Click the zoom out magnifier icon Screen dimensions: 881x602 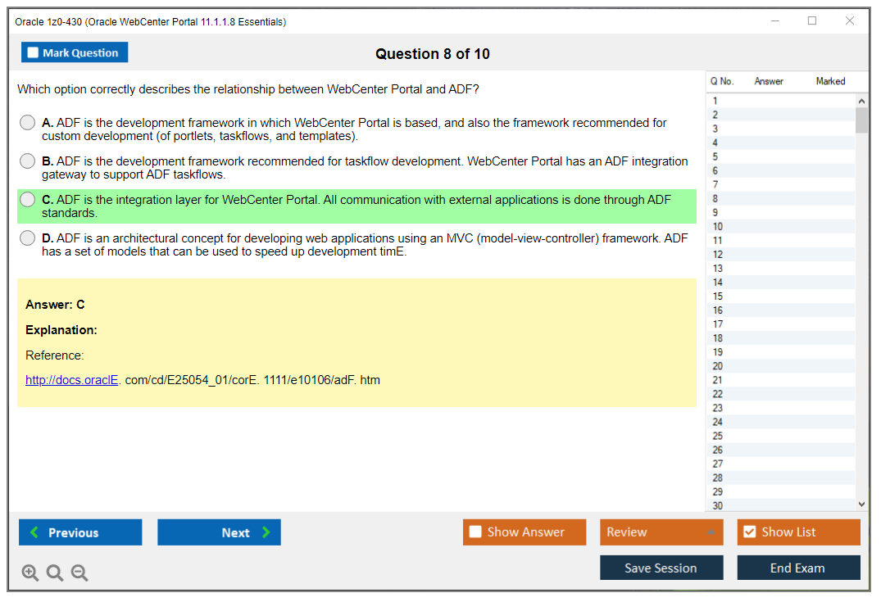pos(79,573)
